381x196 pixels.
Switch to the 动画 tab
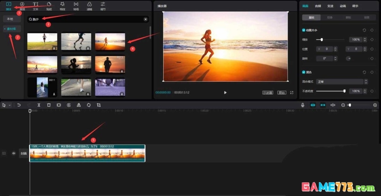pyautogui.click(x=343, y=6)
